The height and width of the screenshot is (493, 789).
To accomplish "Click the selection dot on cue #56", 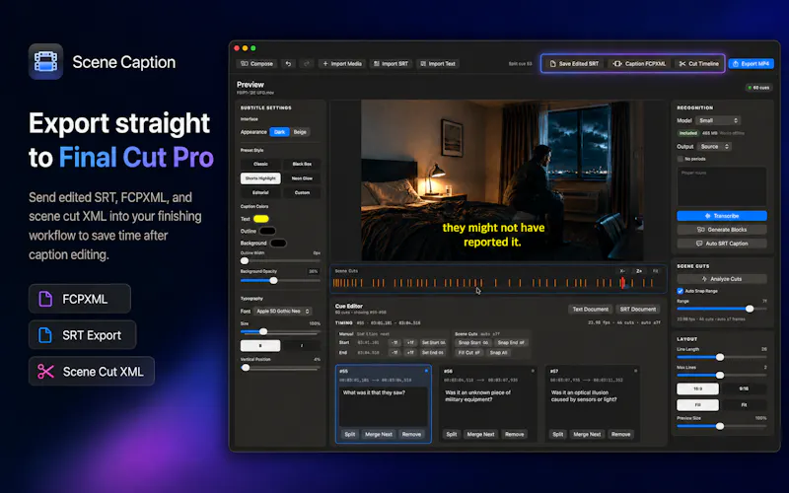I will pos(533,371).
